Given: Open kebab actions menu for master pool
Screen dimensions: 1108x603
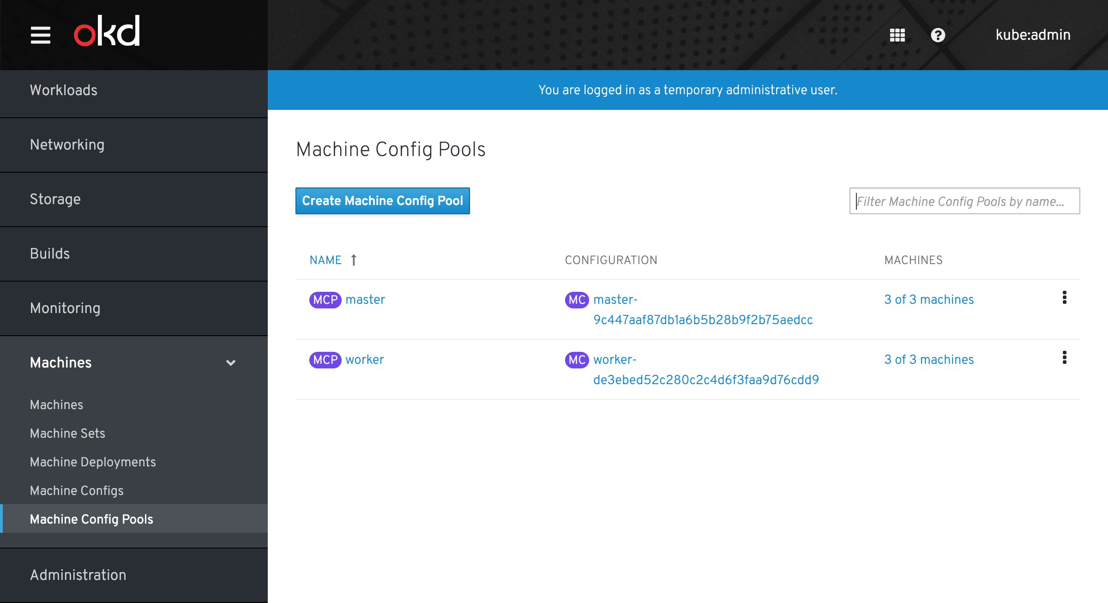Looking at the screenshot, I should click(x=1064, y=298).
